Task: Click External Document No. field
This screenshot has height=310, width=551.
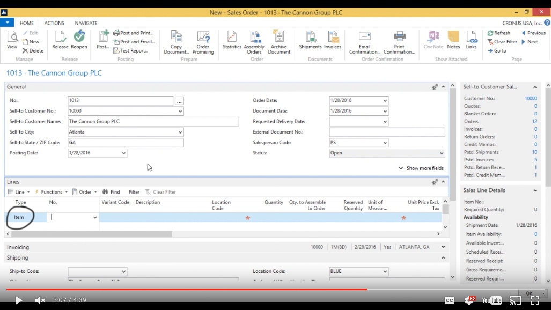Action: 387,132
